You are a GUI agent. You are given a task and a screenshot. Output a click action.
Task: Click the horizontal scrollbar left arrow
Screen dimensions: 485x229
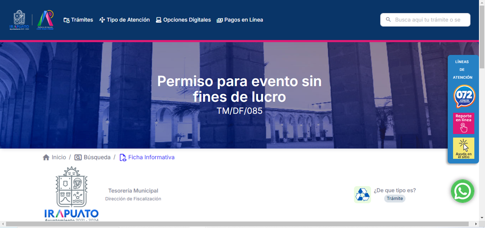click(3, 224)
